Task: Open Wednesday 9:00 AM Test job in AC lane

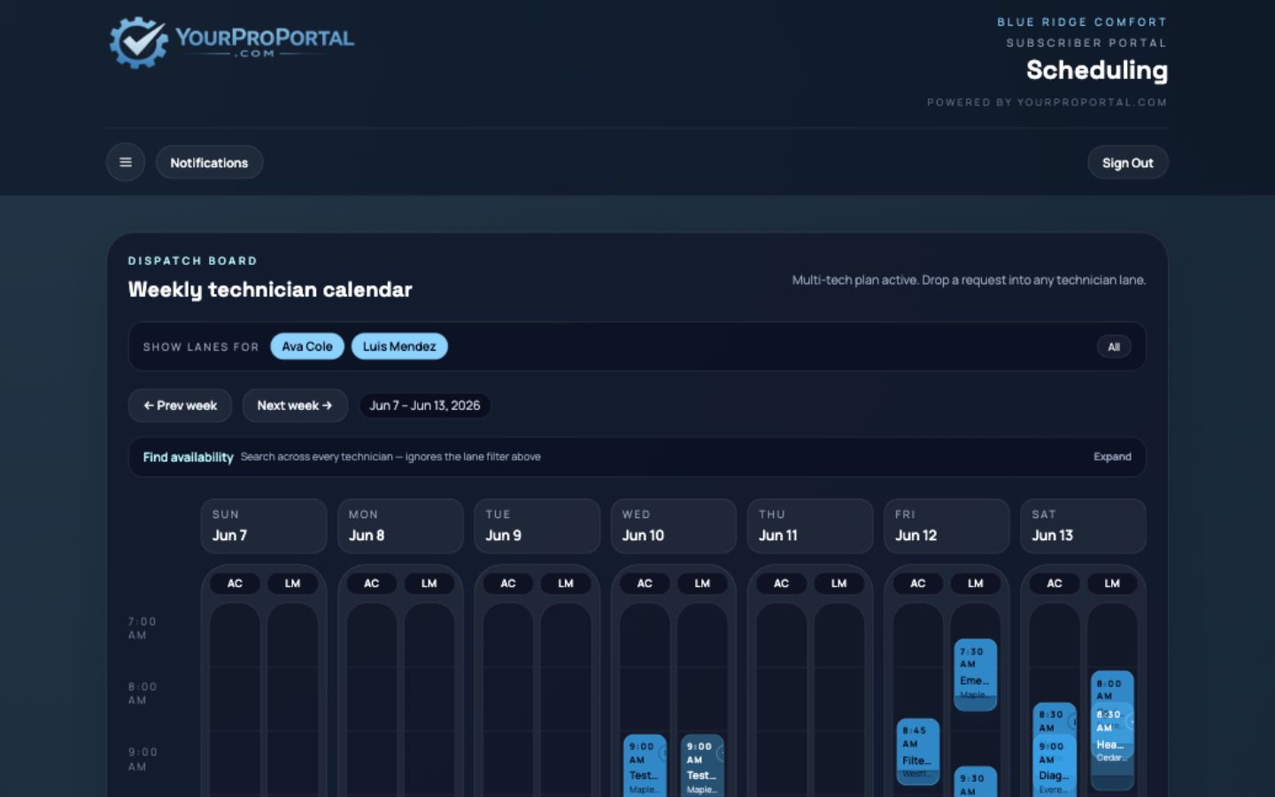Action: click(x=645, y=767)
